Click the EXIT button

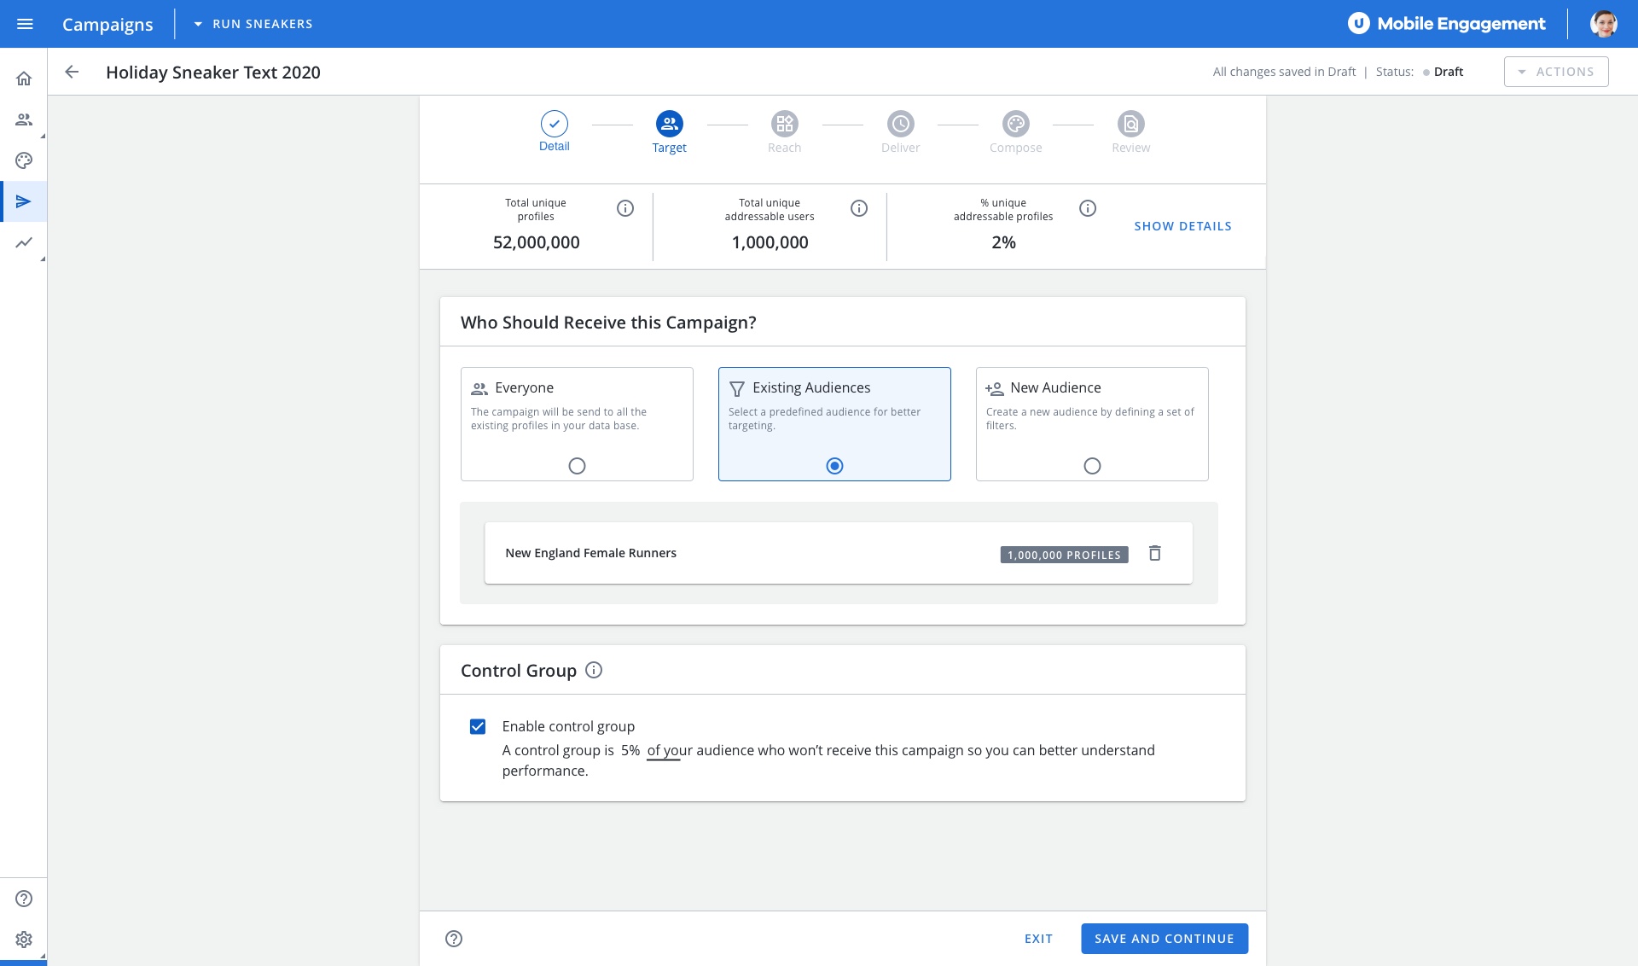tap(1038, 939)
